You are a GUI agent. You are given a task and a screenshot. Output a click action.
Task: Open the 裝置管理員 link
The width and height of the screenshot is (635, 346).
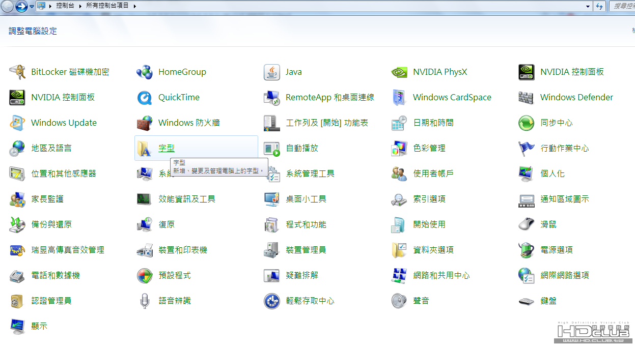click(306, 250)
